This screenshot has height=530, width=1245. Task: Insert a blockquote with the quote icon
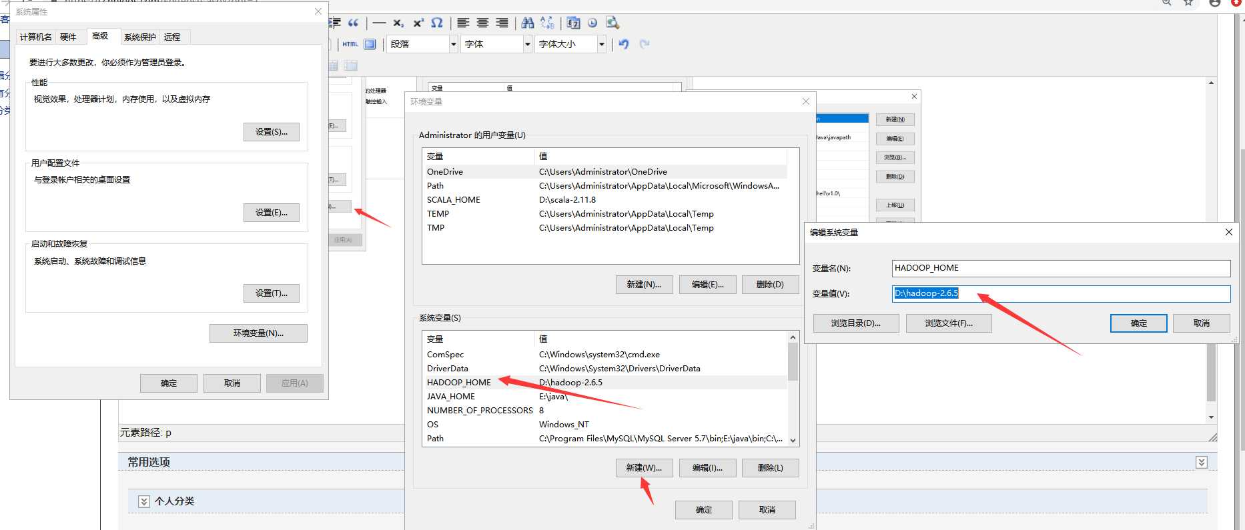[x=354, y=23]
